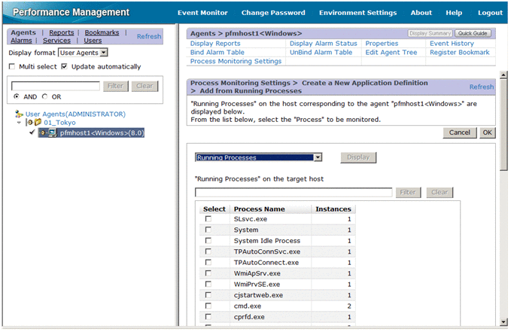Click the Process Monitoring Settings link
This screenshot has width=511, height=332.
pyautogui.click(x=236, y=62)
